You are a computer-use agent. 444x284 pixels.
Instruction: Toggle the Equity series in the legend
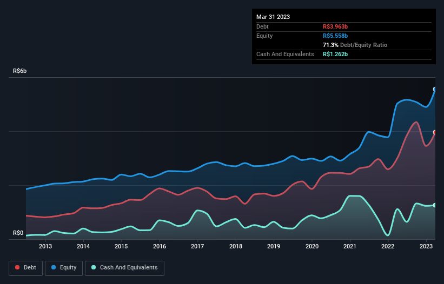coord(63,268)
